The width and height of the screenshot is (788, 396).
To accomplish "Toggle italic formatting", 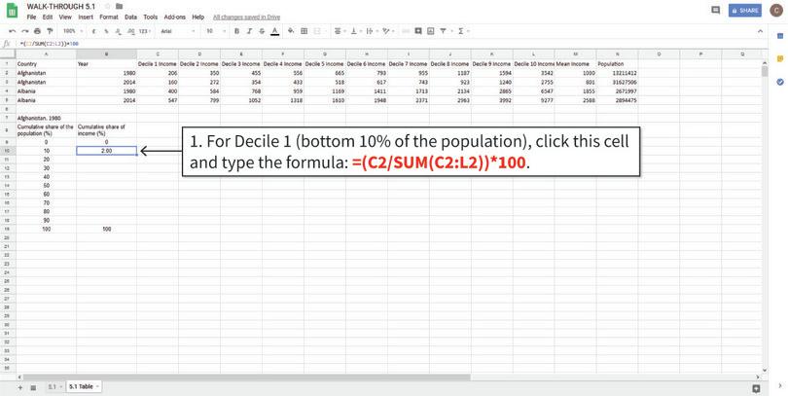I will 249,31.
